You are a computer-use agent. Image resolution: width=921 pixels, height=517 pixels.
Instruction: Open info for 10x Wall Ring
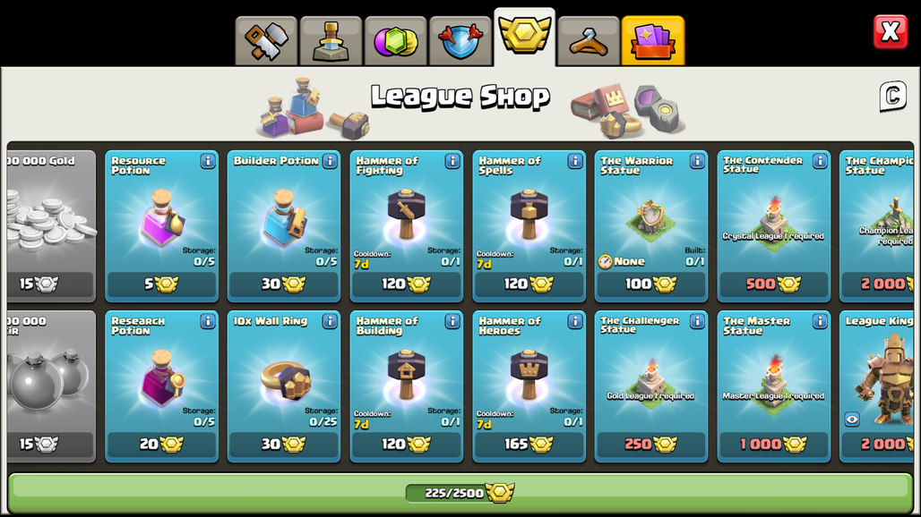(330, 321)
